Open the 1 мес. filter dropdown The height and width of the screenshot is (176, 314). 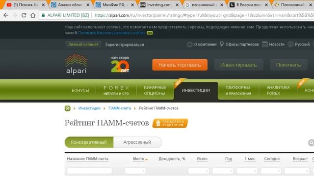point(247,171)
